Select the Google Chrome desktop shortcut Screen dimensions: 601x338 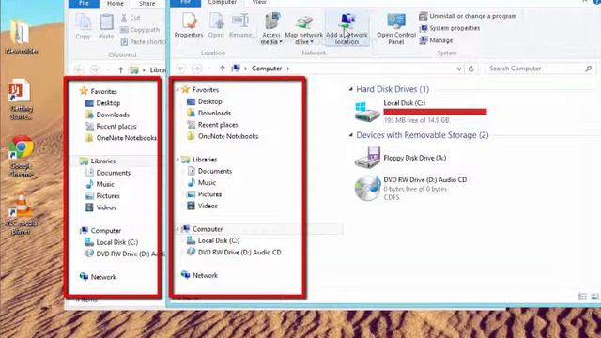coord(21,157)
